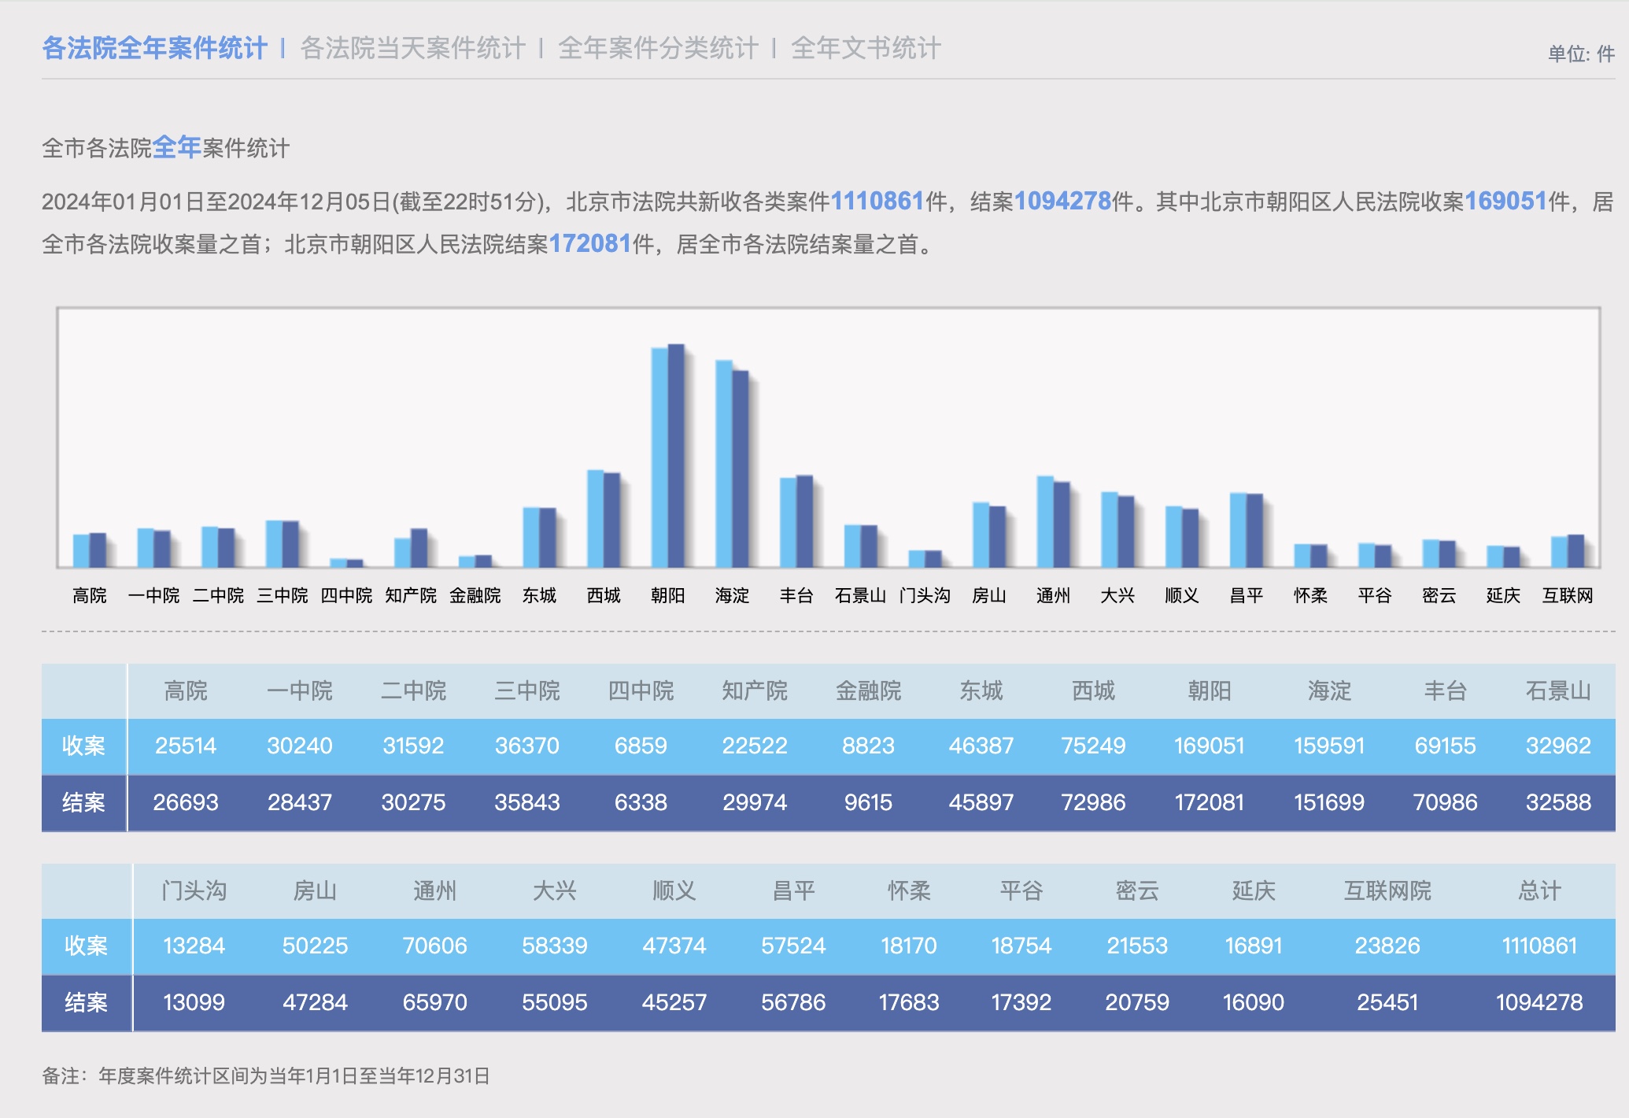Click the 全市各法院全年案件统计 heading
Image resolution: width=1629 pixels, height=1118 pixels.
[166, 147]
